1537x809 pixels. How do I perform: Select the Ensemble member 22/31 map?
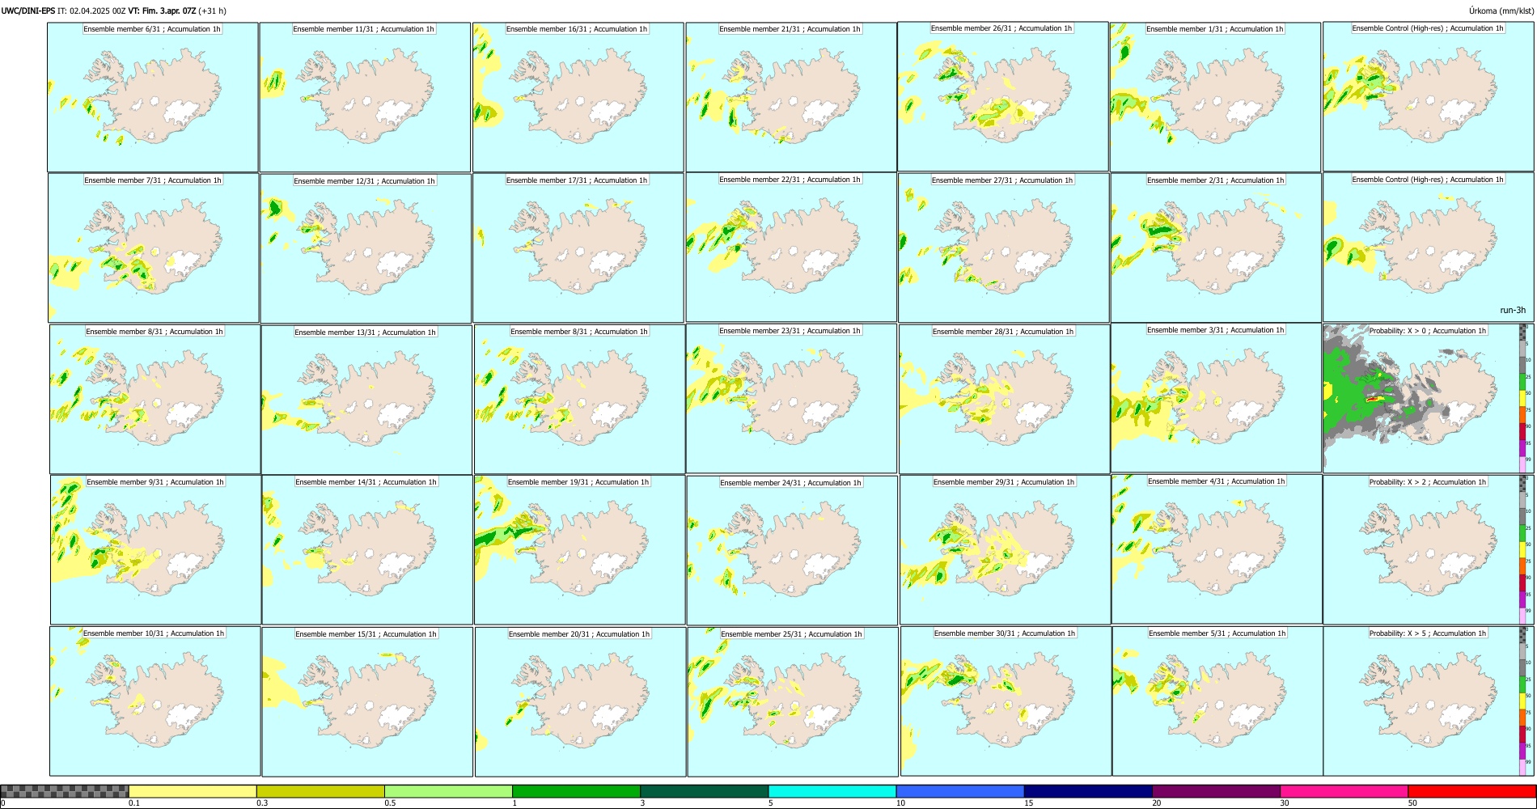791,248
